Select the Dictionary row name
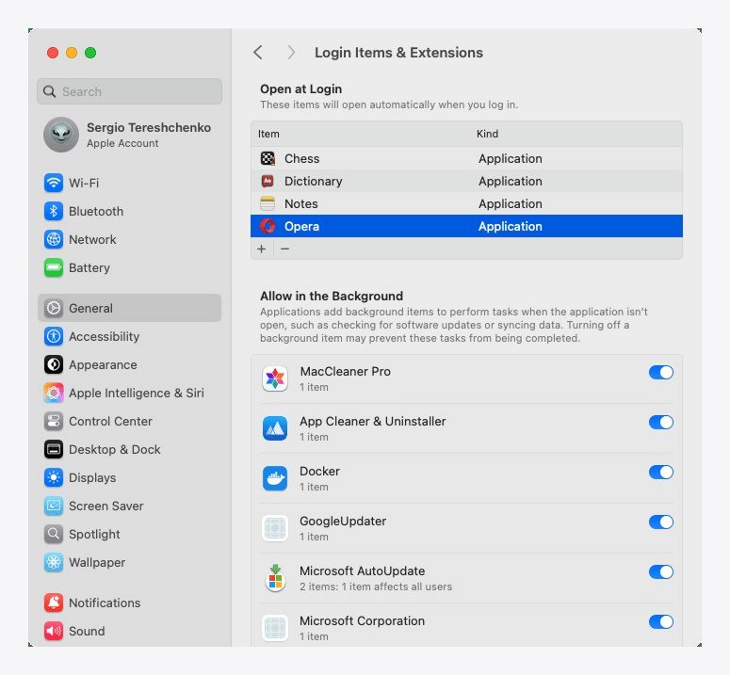Image resolution: width=730 pixels, height=675 pixels. pos(314,181)
